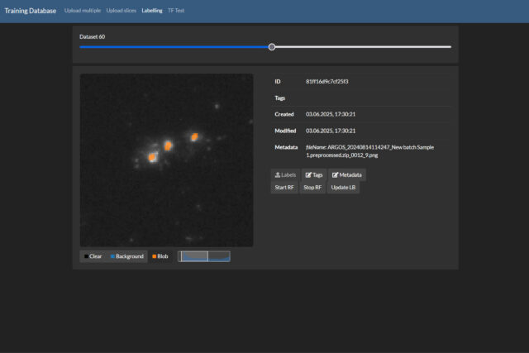Viewport: 529px width, 353px height.
Task: Click the Tags edit button
Action: click(x=313, y=175)
